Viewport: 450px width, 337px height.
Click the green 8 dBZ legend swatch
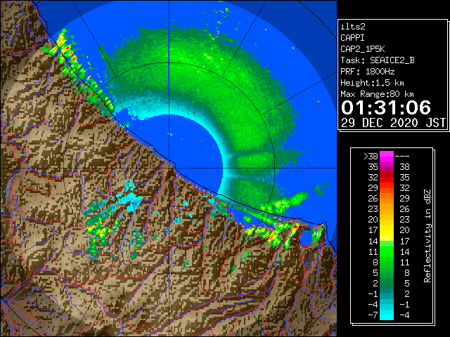click(387, 262)
